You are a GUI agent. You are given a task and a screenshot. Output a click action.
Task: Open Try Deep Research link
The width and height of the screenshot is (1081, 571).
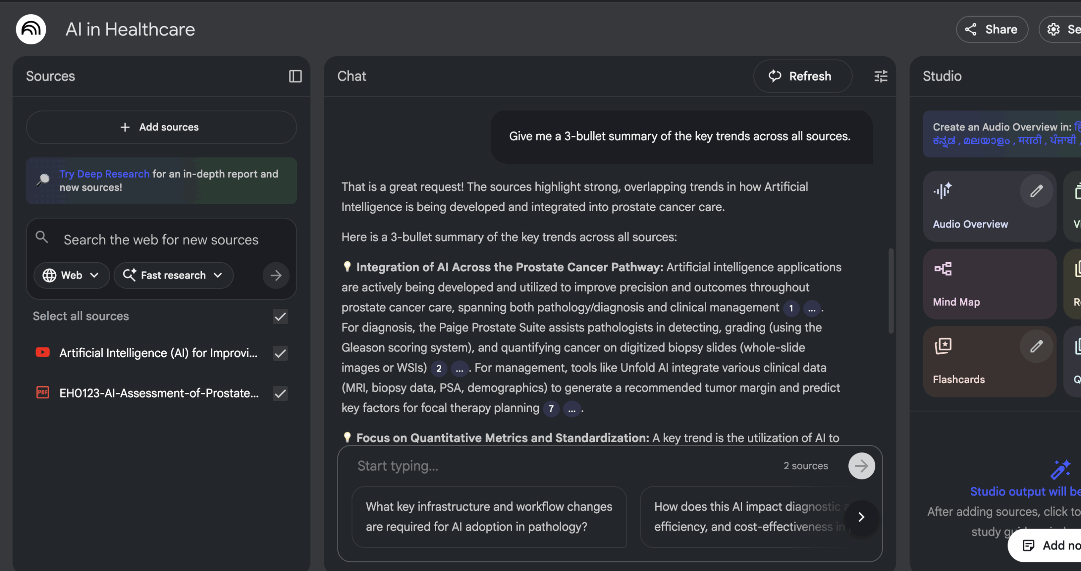[x=104, y=173]
